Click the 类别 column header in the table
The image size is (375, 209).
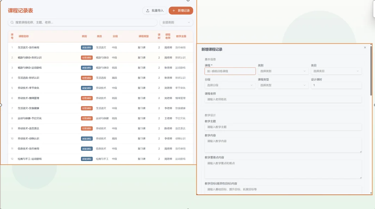point(84,36)
